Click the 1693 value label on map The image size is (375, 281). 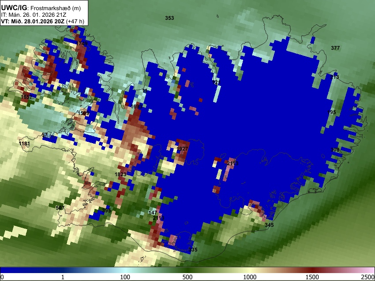click(x=137, y=106)
